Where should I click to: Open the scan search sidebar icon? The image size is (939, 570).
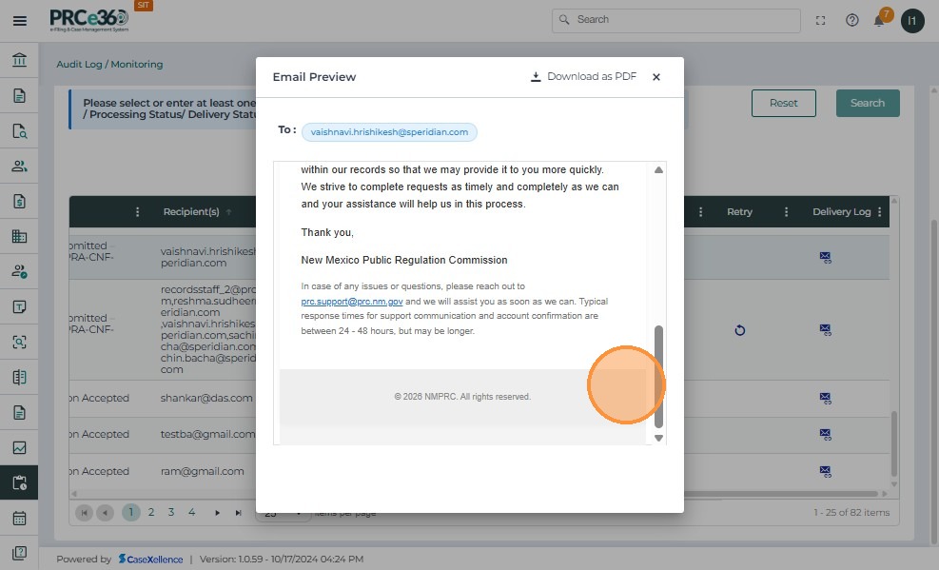(19, 342)
